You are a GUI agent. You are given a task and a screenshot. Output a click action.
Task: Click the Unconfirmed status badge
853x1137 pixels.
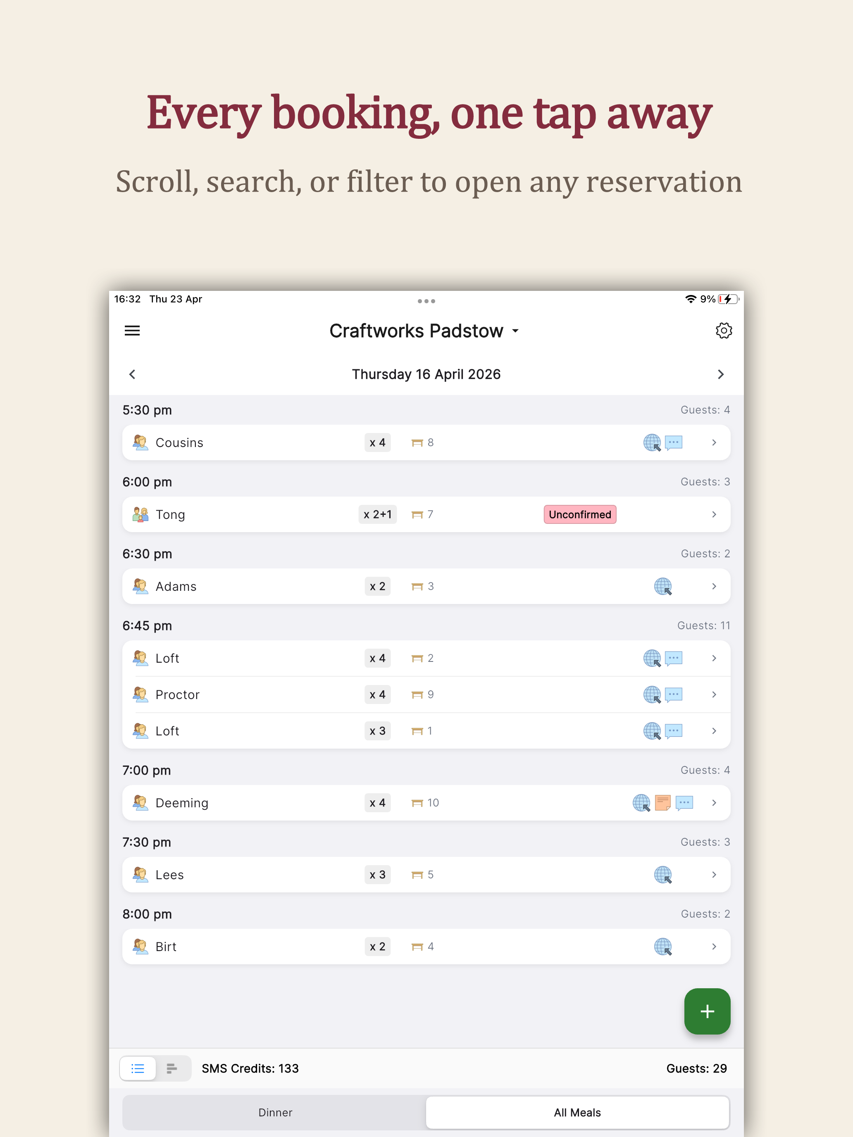[x=580, y=514]
